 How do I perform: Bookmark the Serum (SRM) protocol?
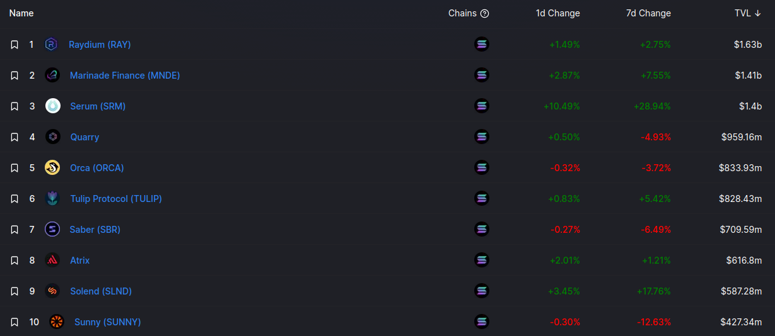point(15,106)
